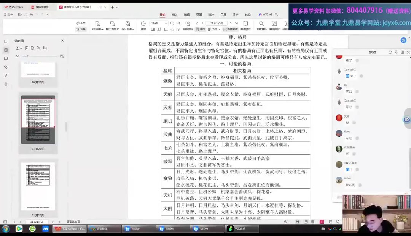
Task: Open the attachments paperclip panel
Action: tap(6, 67)
